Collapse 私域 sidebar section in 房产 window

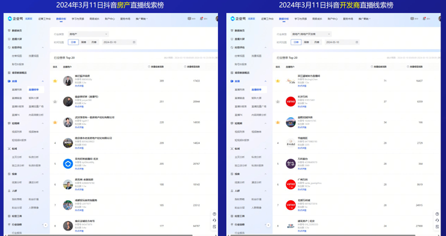[x=43, y=149]
